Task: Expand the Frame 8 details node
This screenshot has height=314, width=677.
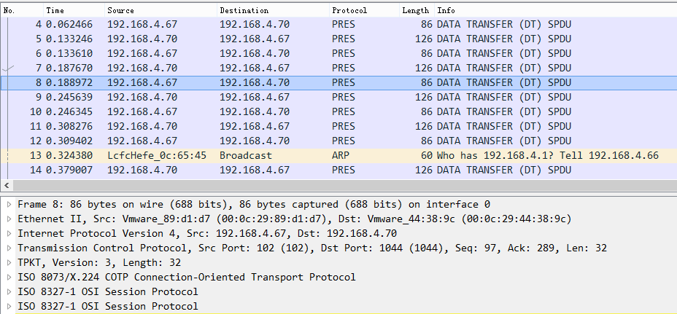Action: (x=9, y=205)
